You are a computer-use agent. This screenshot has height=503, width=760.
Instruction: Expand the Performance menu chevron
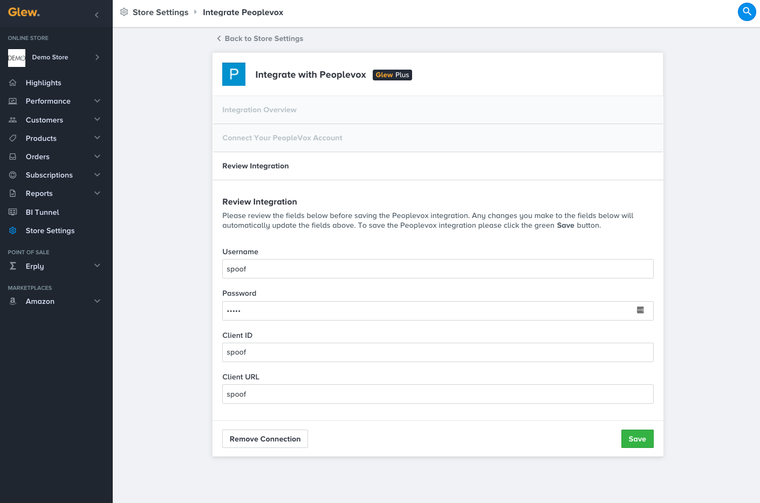[97, 101]
